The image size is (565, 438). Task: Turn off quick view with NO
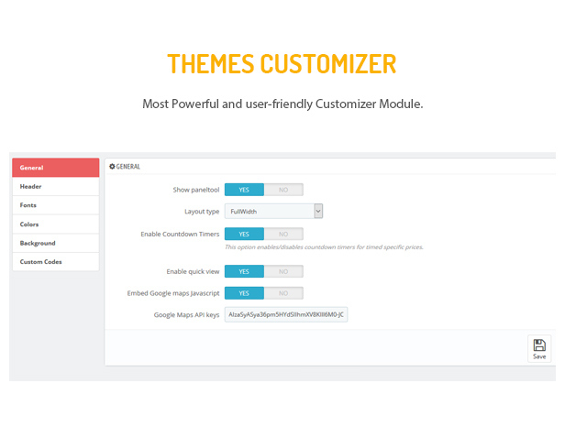click(x=283, y=271)
